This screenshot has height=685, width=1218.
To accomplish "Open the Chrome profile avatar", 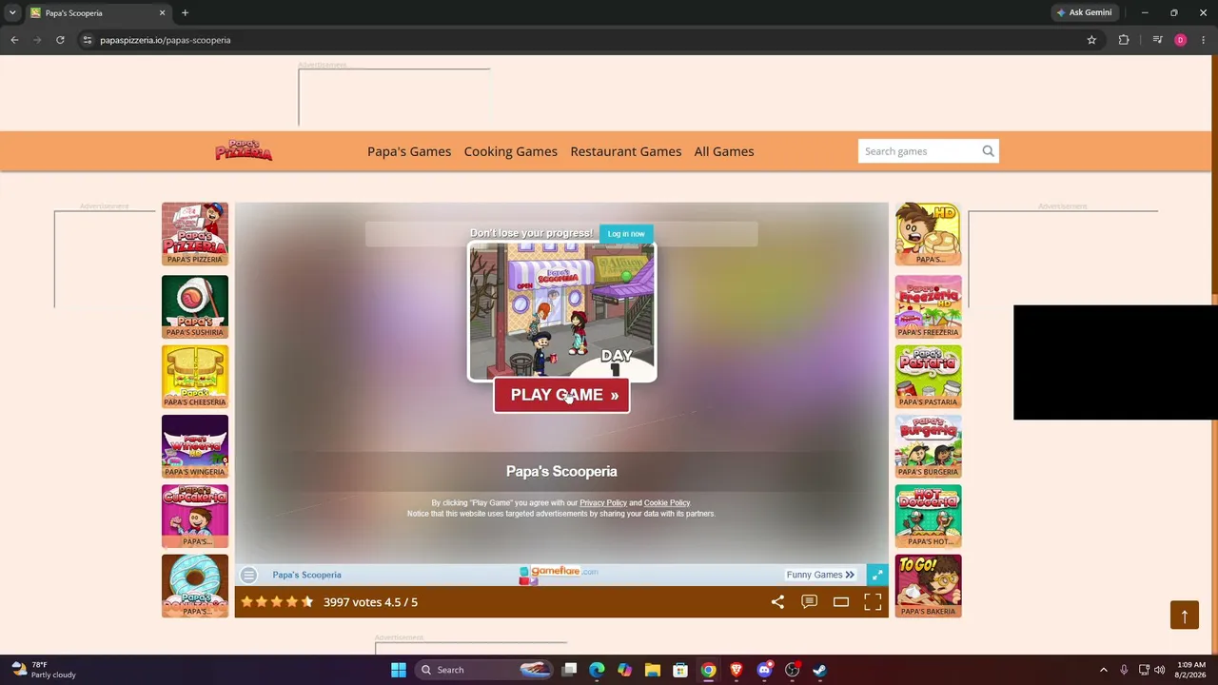I will click(x=1180, y=40).
